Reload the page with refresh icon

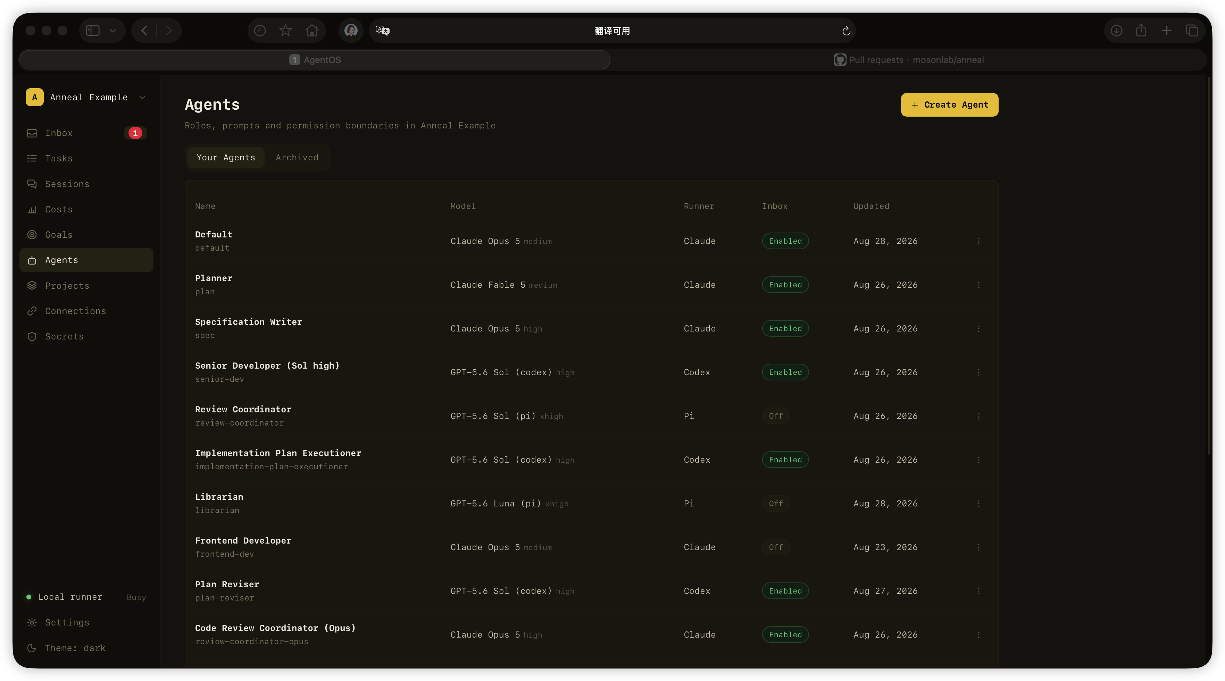pos(846,31)
